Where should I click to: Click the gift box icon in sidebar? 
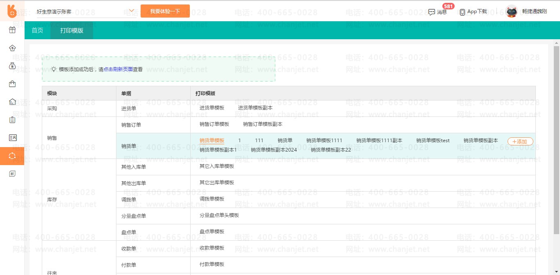tap(12, 30)
